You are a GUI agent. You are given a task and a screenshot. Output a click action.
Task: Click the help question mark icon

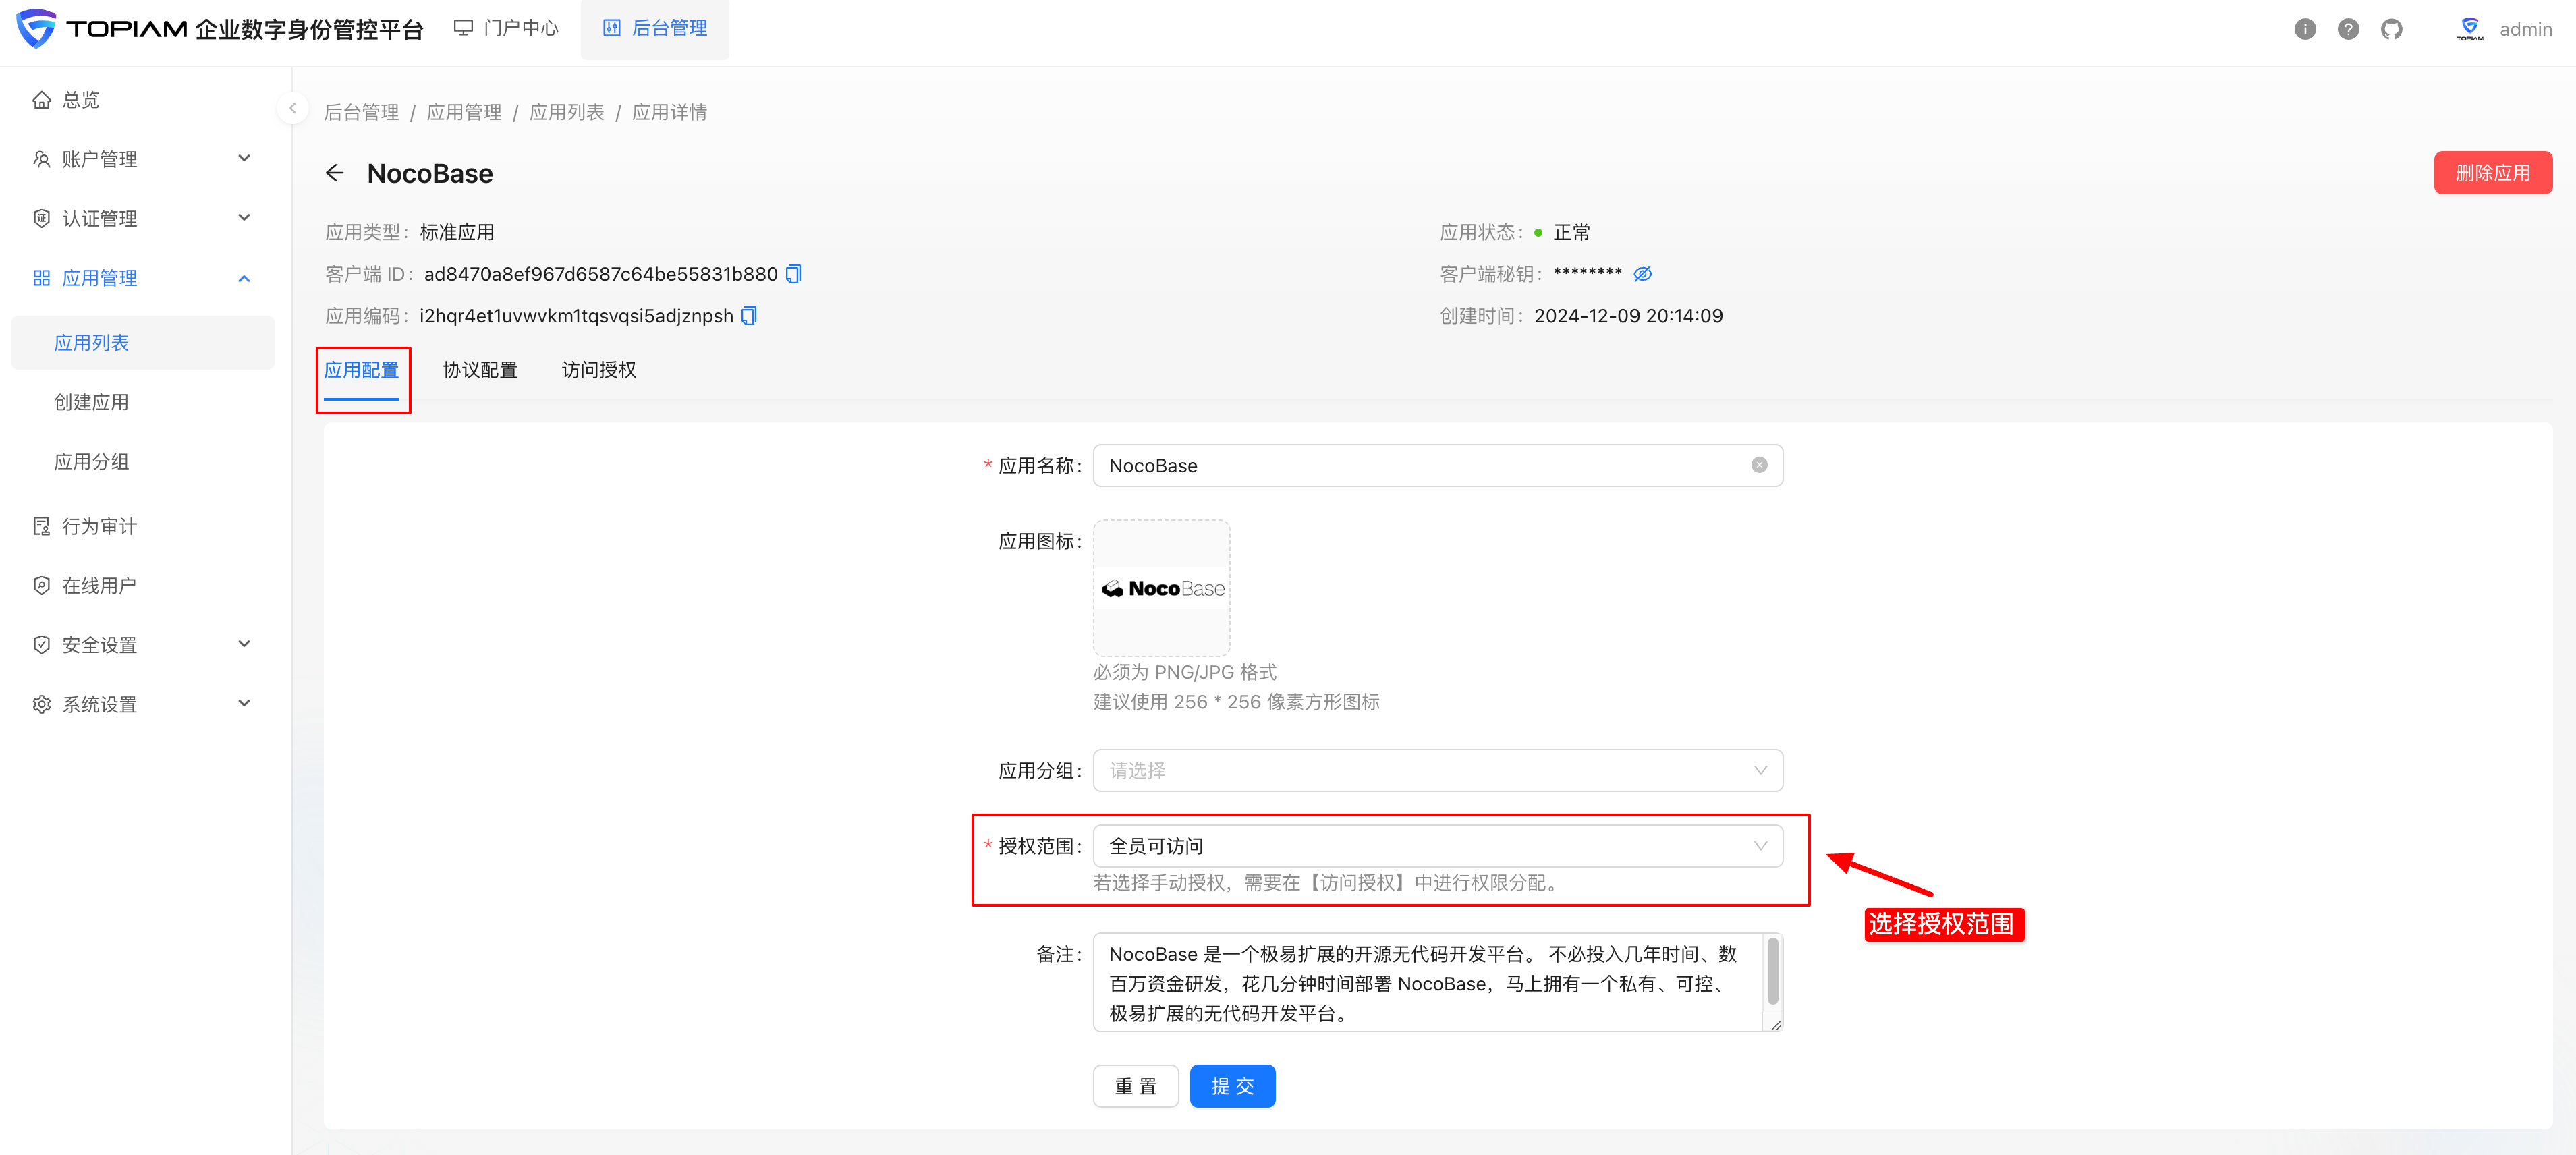pyautogui.click(x=2348, y=28)
